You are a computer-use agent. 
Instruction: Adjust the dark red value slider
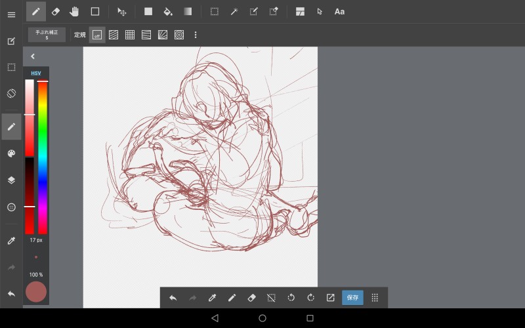(x=30, y=195)
